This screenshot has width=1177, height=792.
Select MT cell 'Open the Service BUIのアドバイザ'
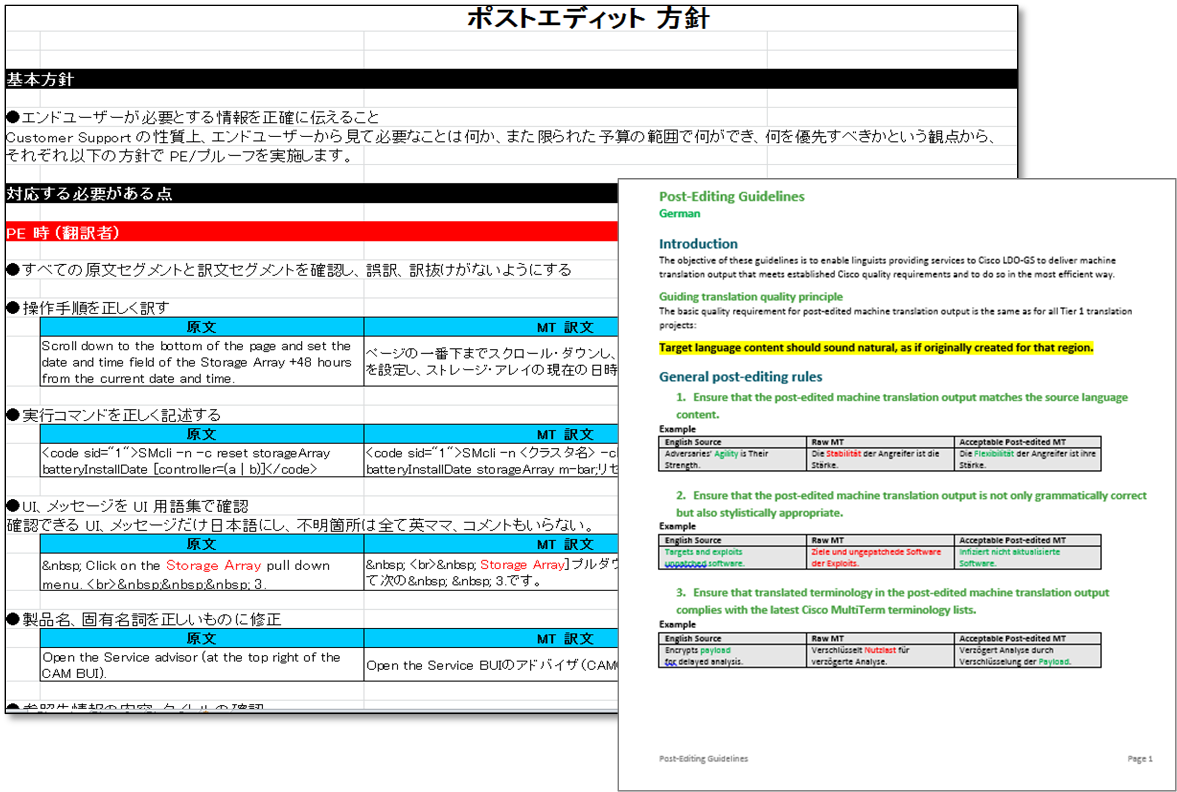491,665
